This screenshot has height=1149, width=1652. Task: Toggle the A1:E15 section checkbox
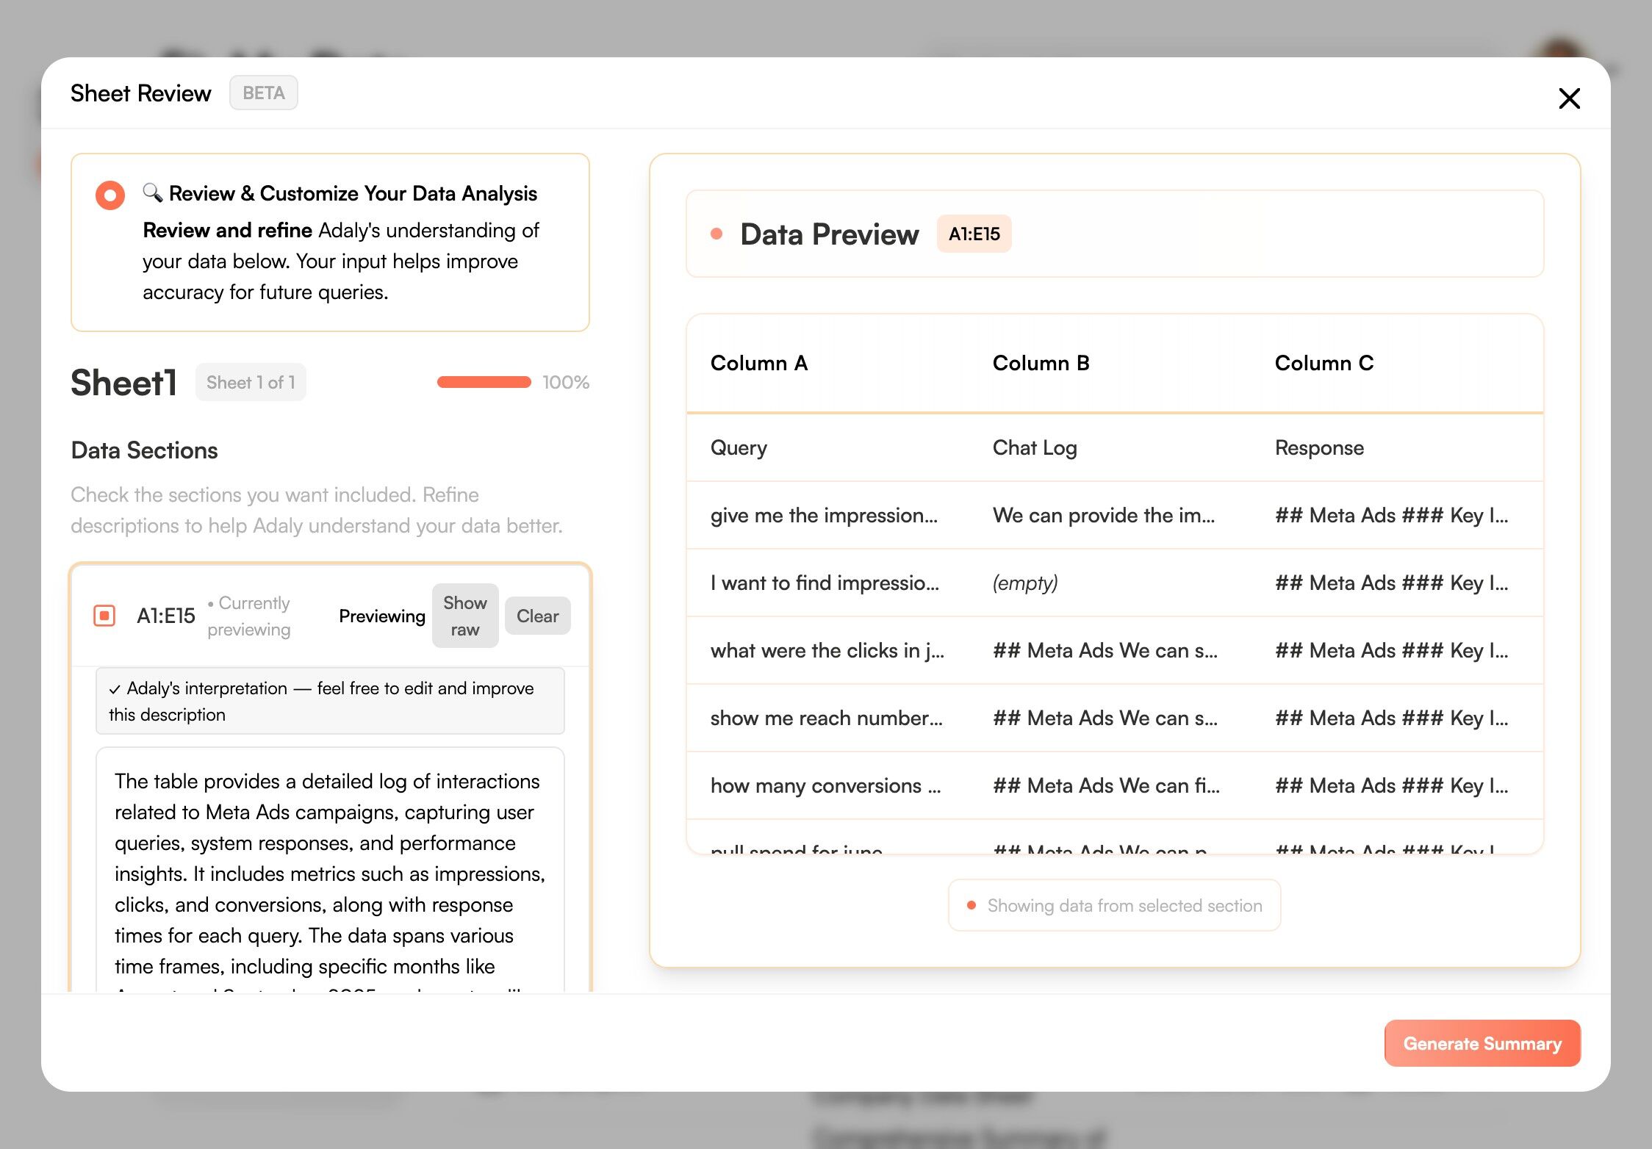point(104,616)
